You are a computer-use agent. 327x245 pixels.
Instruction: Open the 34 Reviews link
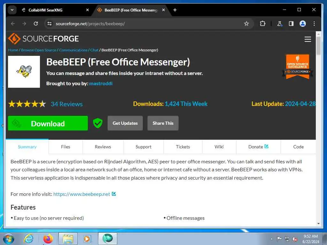point(67,104)
